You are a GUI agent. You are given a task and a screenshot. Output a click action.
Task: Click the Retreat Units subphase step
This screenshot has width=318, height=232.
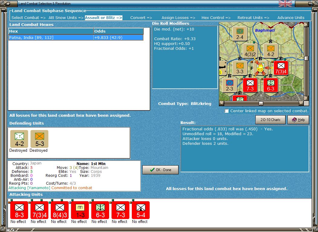(x=253, y=17)
